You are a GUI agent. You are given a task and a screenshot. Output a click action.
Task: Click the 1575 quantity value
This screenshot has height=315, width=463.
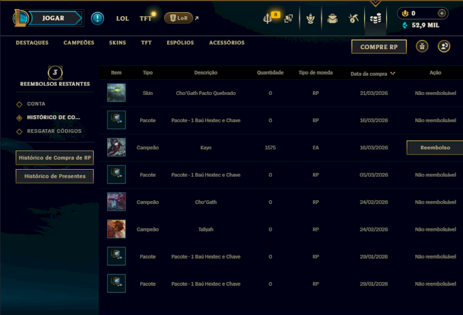coord(270,148)
